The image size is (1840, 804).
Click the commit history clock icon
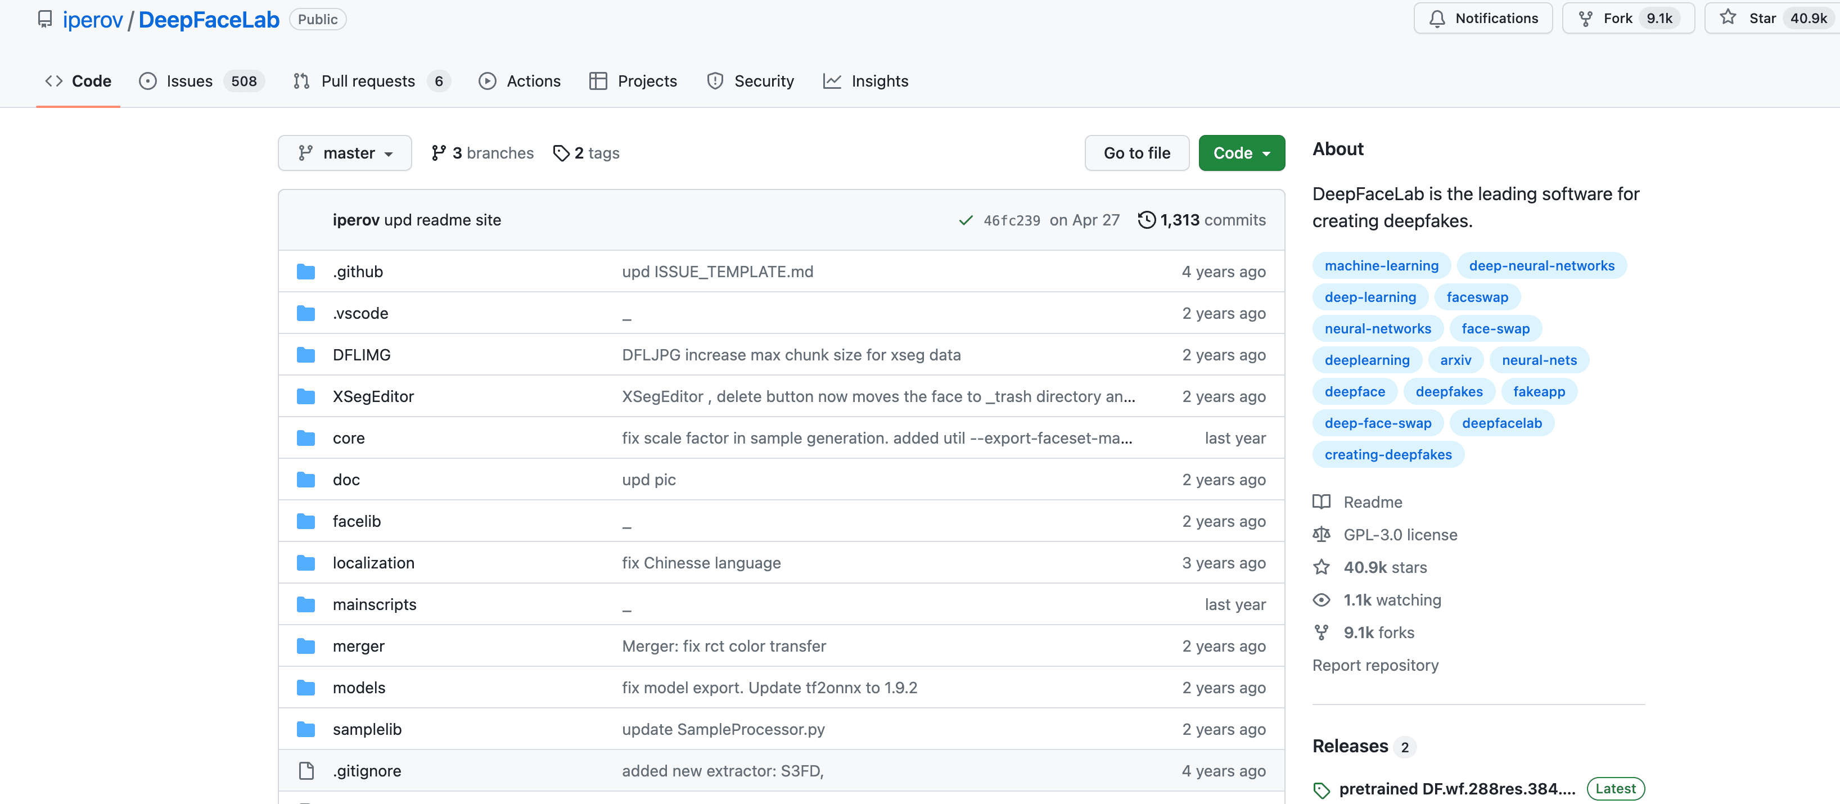1146,220
